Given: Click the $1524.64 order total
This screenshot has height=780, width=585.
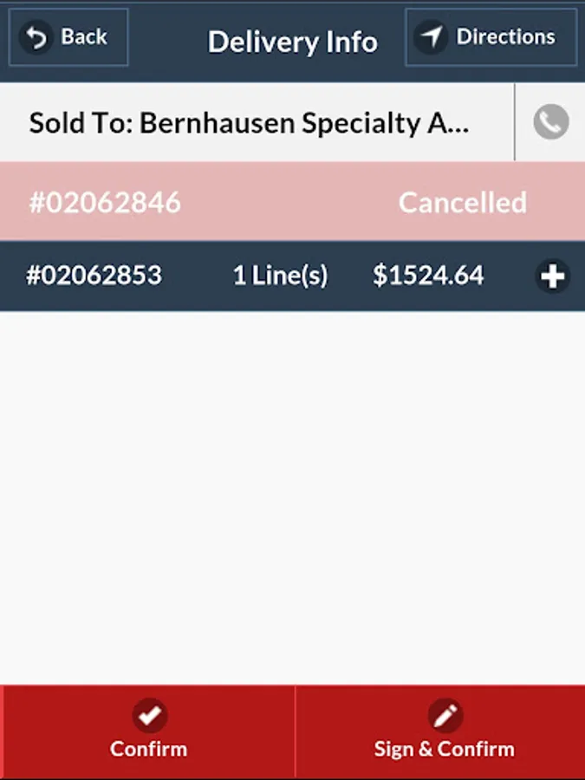Looking at the screenshot, I should point(428,276).
